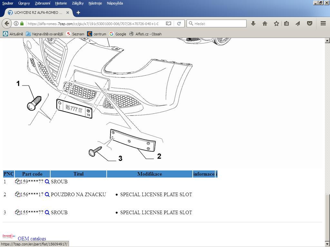Click the copy icon beside 159****77
Viewport: 330px width, 247px height.
pos(17,182)
